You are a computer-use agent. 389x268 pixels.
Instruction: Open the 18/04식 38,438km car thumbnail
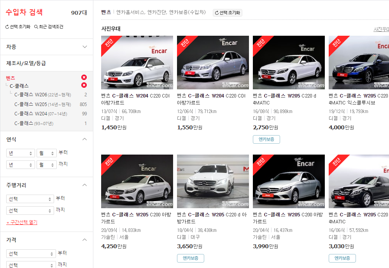(213, 181)
